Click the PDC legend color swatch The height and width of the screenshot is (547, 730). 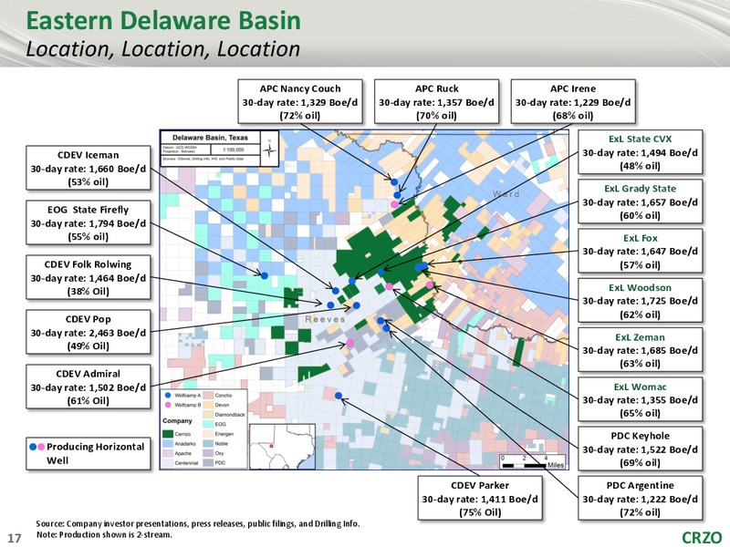click(x=208, y=463)
